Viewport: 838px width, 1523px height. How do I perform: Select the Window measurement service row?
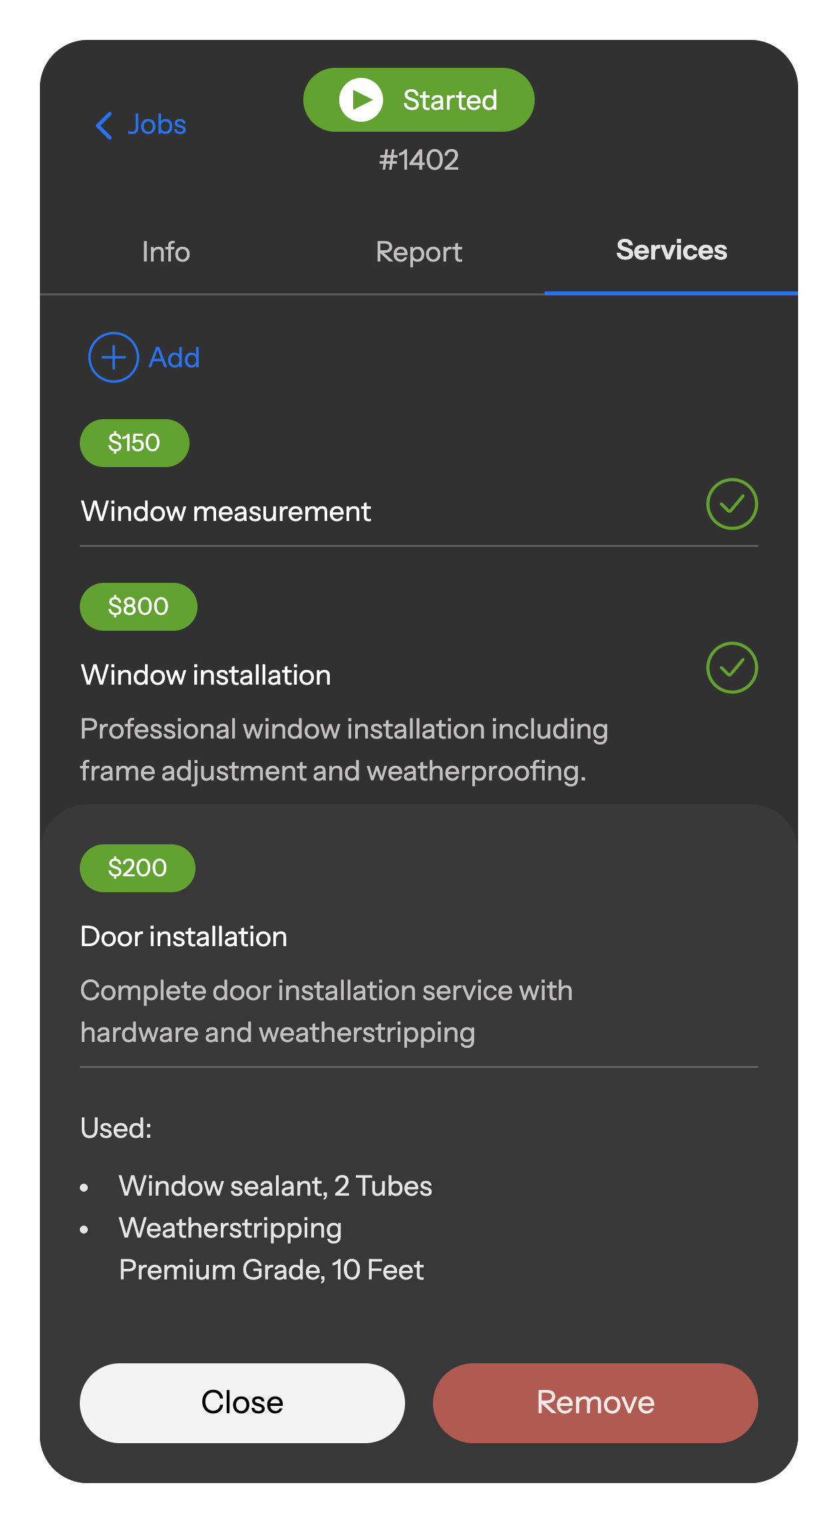pyautogui.click(x=226, y=512)
